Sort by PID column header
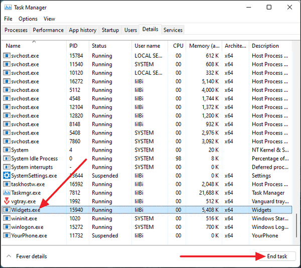301x268 pixels. 78,46
